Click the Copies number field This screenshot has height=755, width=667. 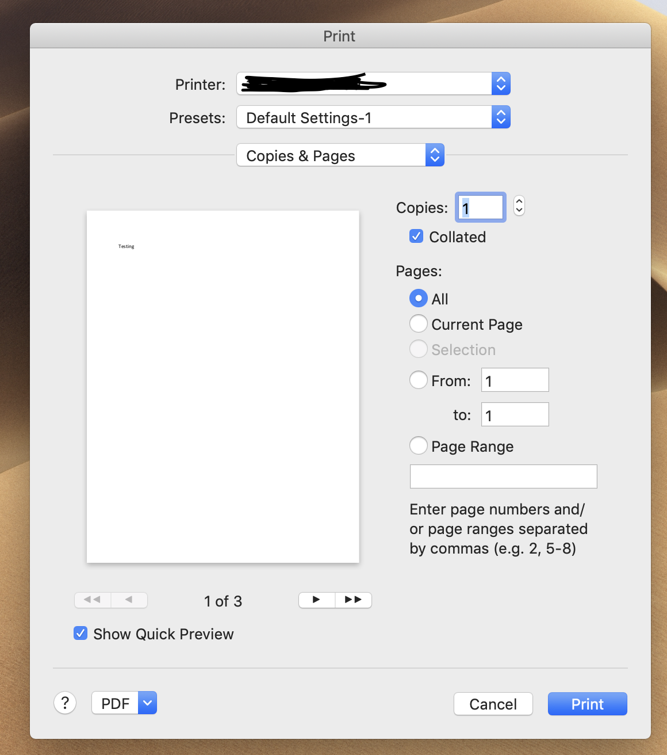click(481, 207)
